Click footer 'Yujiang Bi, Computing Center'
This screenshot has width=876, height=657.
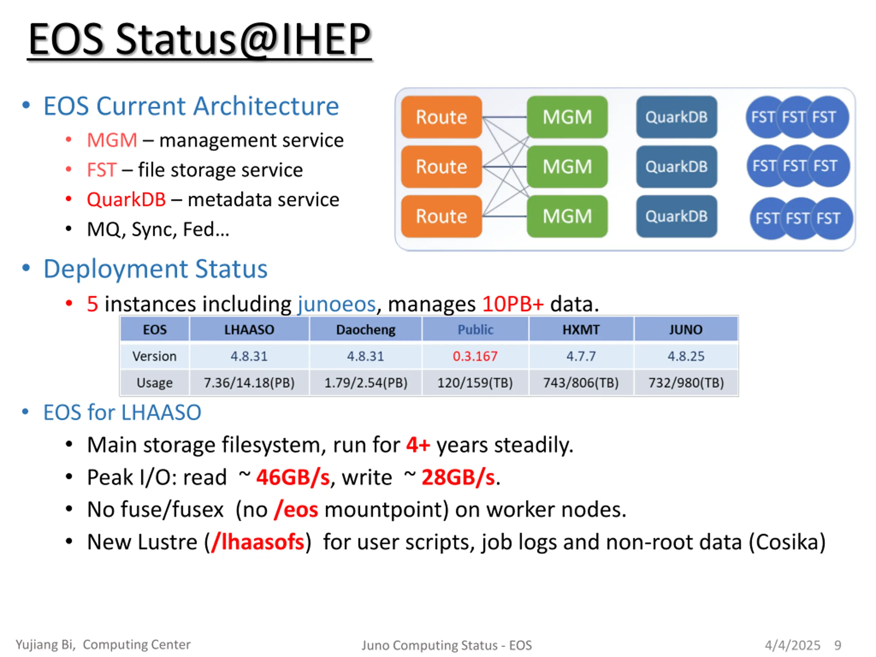103,645
